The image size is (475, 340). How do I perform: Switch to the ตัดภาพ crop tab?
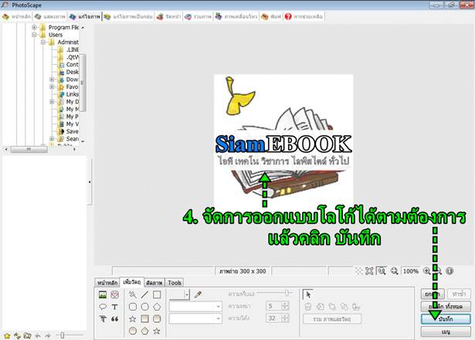coord(154,283)
